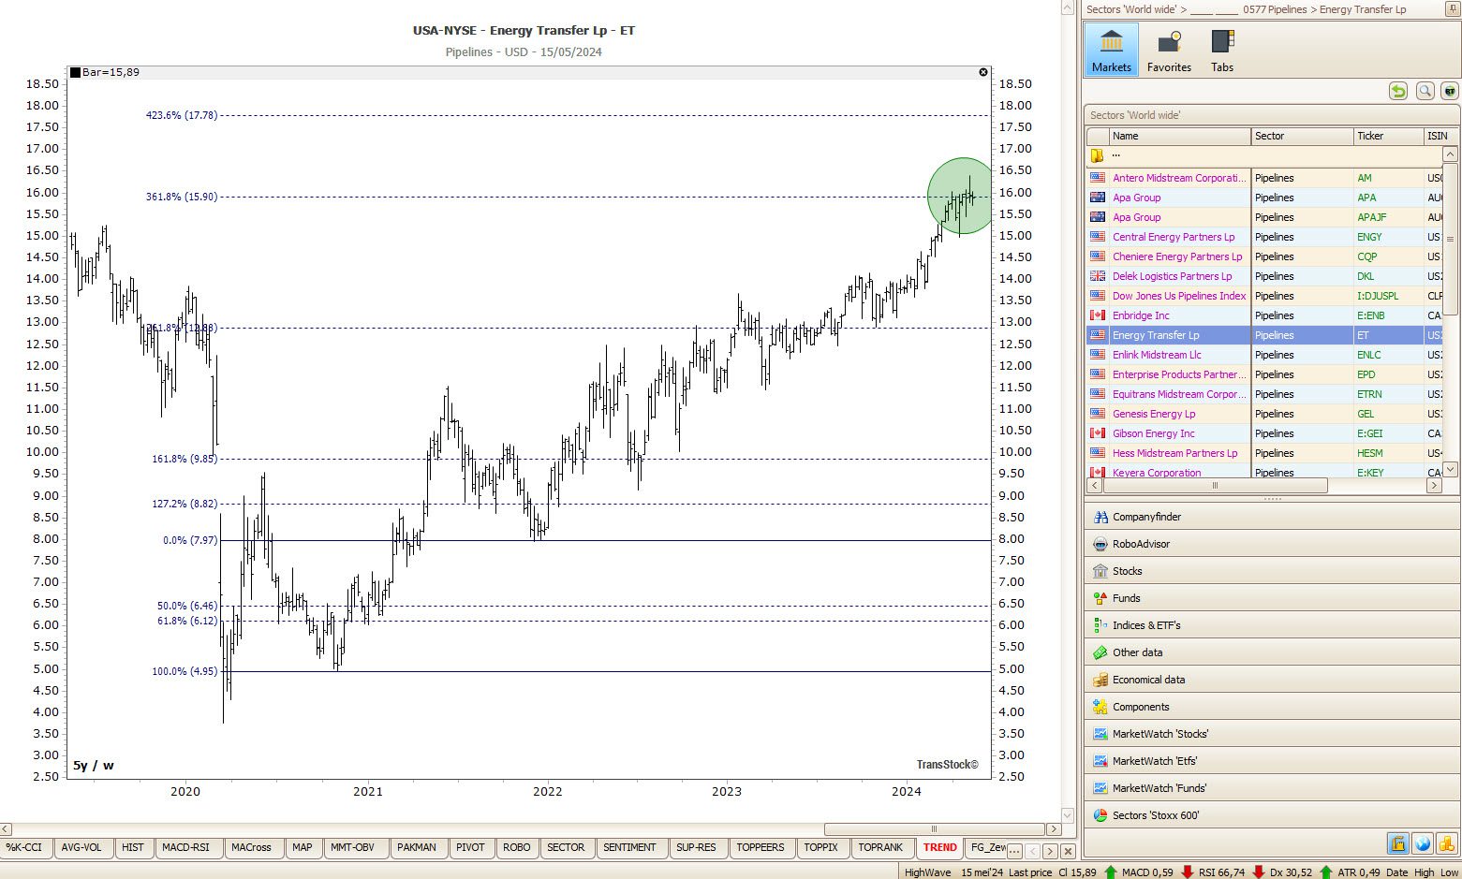Switch to the SENTIMENT tab

(629, 847)
